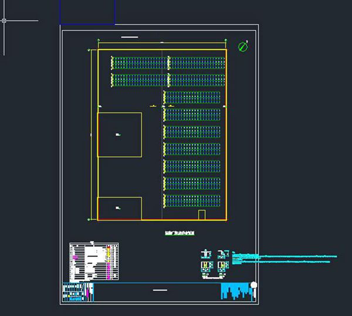Click the white label inside lower-left room

click(119, 208)
